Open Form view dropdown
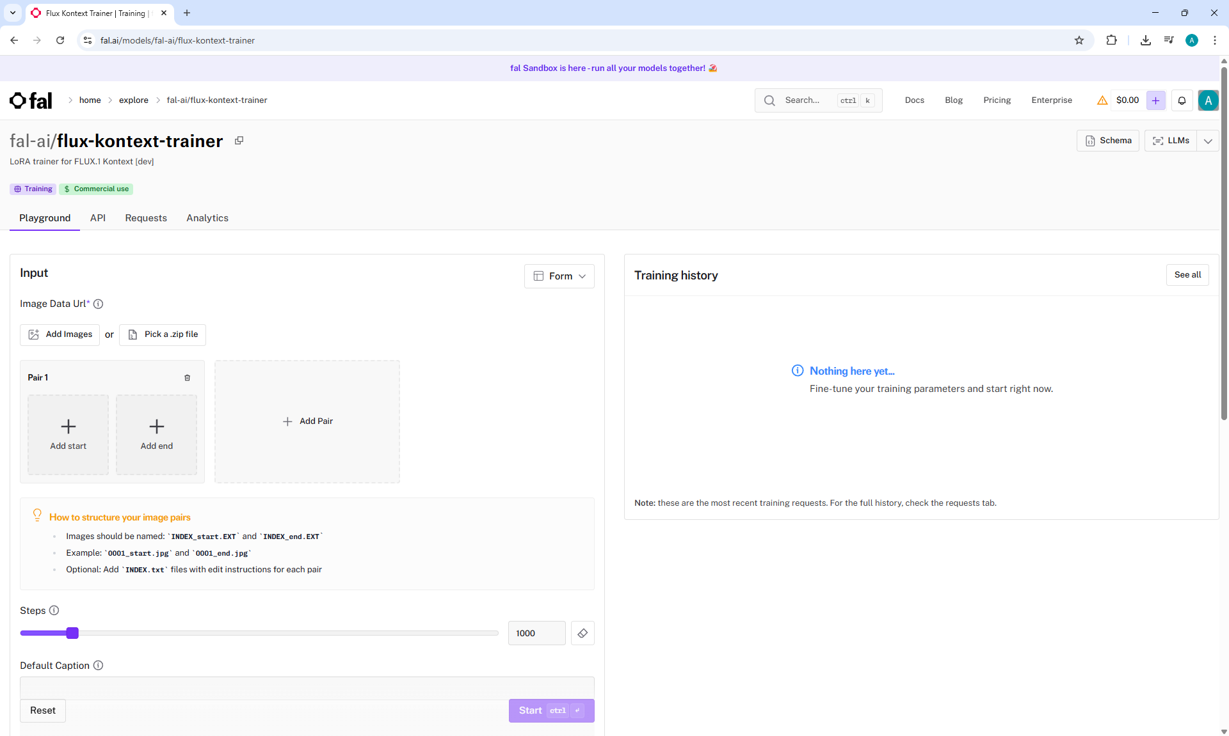The height and width of the screenshot is (736, 1229). click(559, 276)
